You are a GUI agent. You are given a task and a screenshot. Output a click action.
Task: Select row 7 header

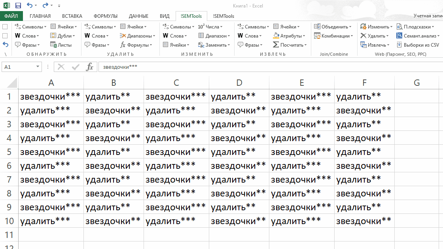pos(9,179)
